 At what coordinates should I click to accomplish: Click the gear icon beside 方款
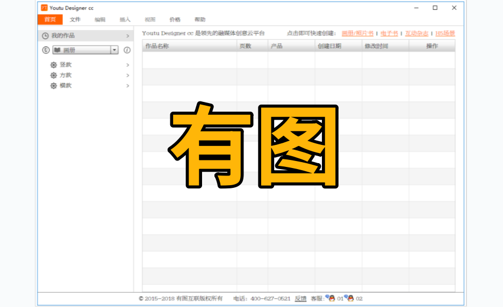pos(54,75)
